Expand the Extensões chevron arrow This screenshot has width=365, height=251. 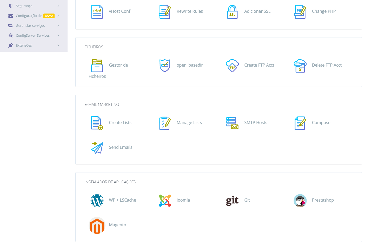tap(58, 45)
